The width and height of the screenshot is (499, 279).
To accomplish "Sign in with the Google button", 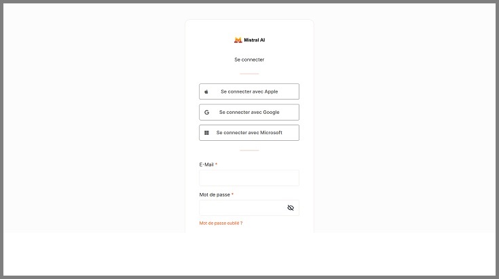I will tap(249, 112).
